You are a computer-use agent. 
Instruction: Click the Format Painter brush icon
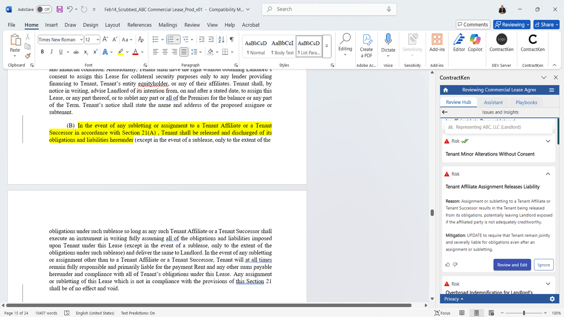28,56
